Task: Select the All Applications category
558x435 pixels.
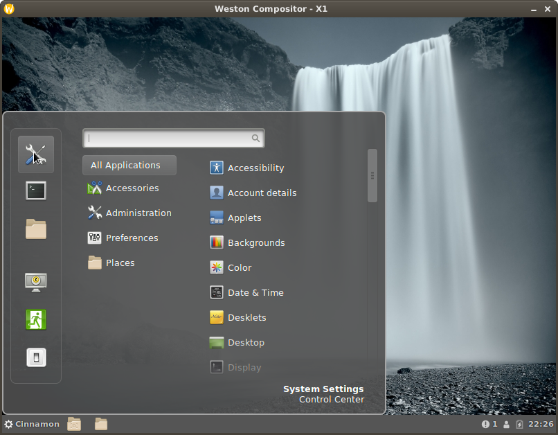Action: 129,165
